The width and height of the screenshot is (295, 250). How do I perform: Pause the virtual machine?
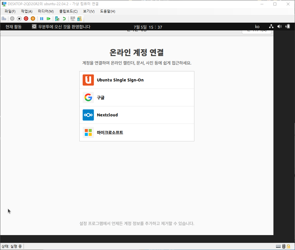point(42,19)
